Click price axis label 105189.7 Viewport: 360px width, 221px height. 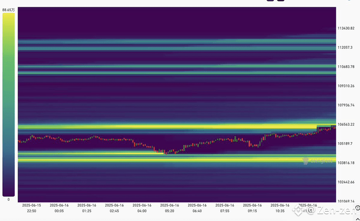(345, 144)
